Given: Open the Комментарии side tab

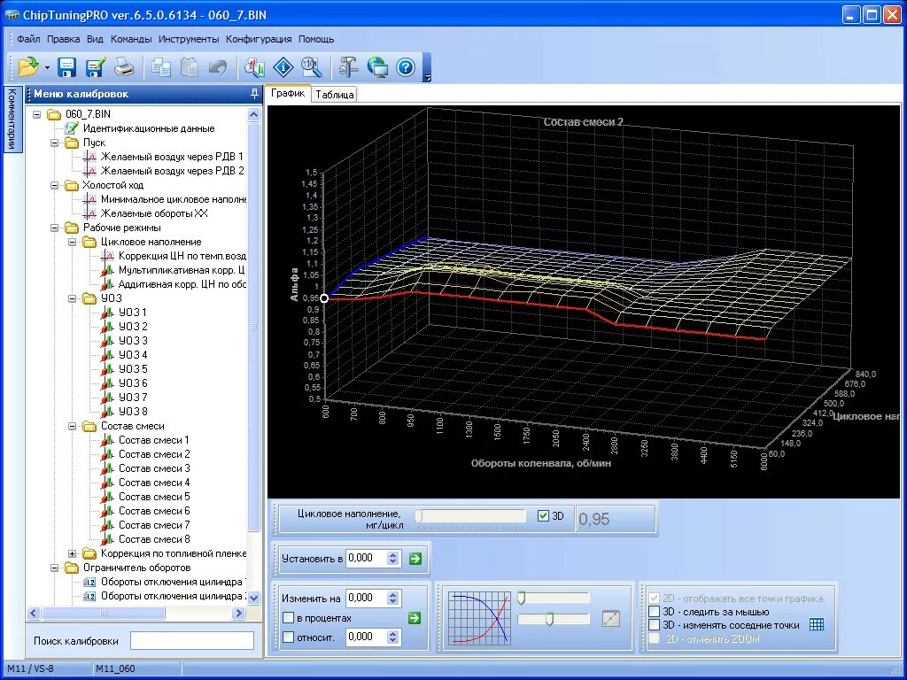Looking at the screenshot, I should (x=12, y=120).
